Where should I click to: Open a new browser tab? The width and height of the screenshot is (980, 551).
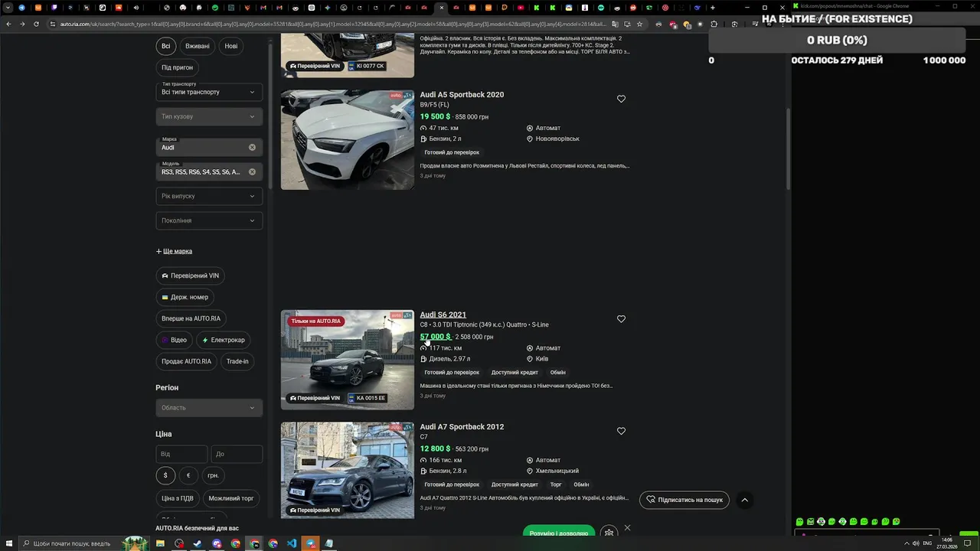coord(713,8)
